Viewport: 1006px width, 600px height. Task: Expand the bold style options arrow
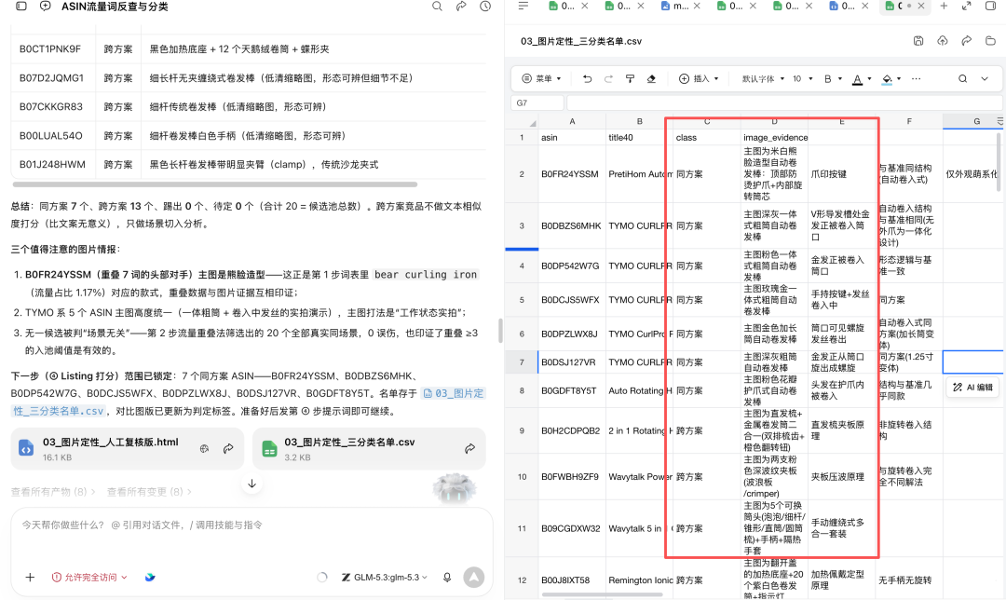coord(840,79)
